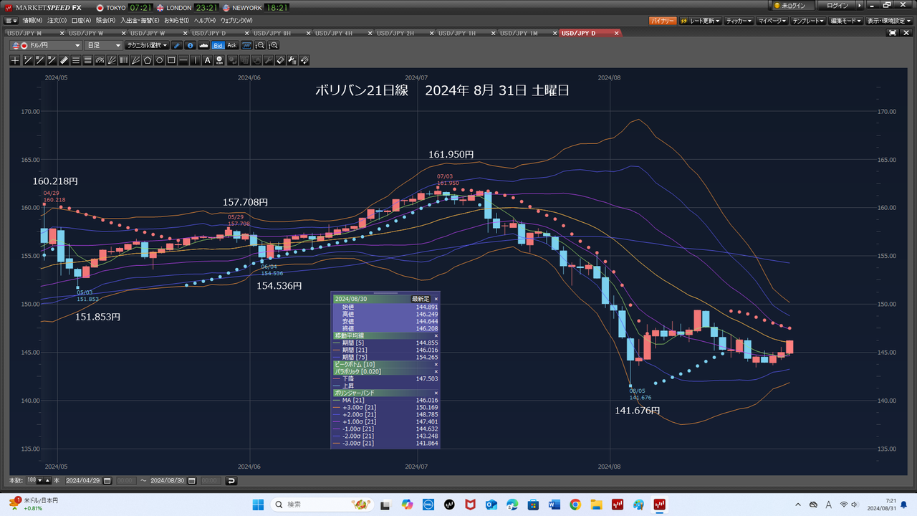This screenshot has width=917, height=516.
Task: Pick the text annotation 'A' tool
Action: tap(208, 60)
